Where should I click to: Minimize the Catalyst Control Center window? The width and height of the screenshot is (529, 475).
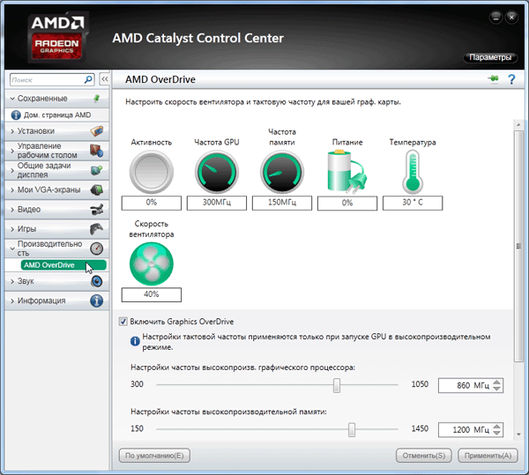495,18
